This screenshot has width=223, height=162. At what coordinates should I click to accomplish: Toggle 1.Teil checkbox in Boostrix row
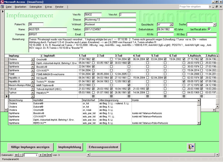coord(93,66)
